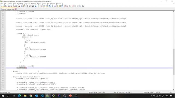The image size is (175, 98).
Task: Open the Macro menu
Action: [x=44, y=4]
